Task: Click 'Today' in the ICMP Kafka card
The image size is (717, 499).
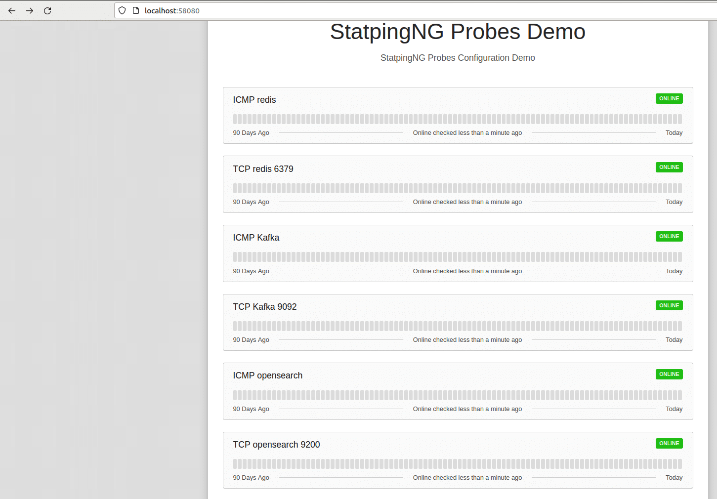Action: click(674, 271)
